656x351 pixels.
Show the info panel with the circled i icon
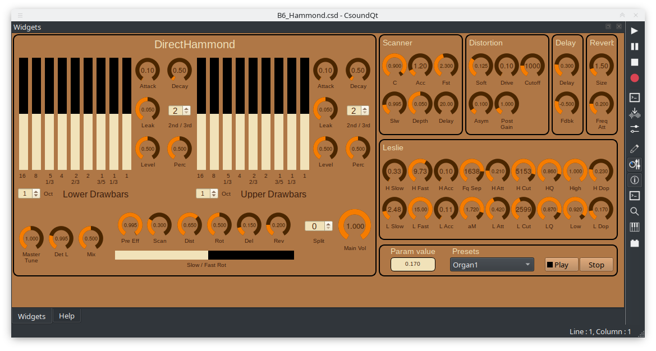[x=634, y=180]
